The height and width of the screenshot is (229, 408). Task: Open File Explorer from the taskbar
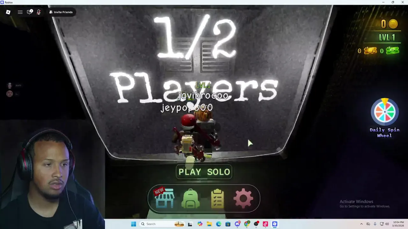point(209,224)
